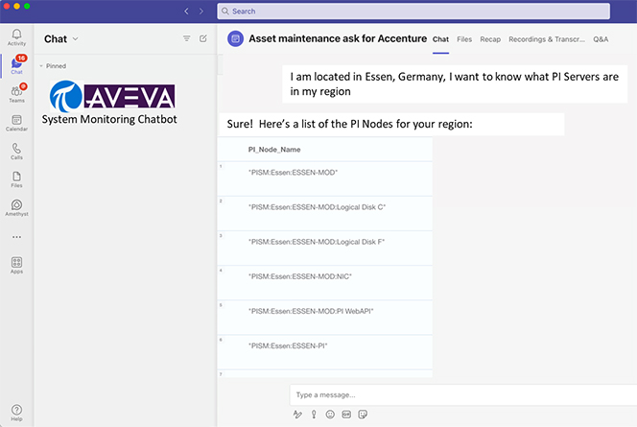
Task: Switch to the Recap tab
Action: pyautogui.click(x=490, y=39)
